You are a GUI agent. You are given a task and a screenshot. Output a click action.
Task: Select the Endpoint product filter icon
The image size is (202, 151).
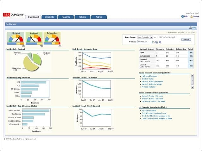point(157,42)
